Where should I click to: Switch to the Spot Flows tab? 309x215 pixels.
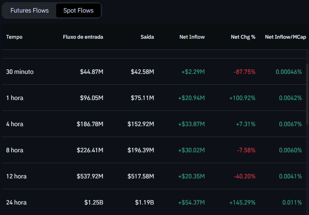click(78, 10)
